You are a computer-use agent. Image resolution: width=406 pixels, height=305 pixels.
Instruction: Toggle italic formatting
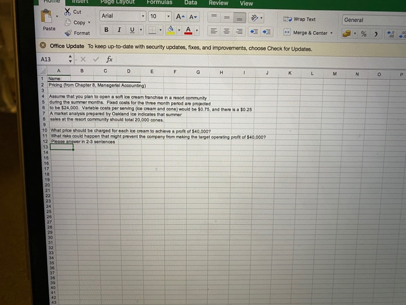(119, 30)
